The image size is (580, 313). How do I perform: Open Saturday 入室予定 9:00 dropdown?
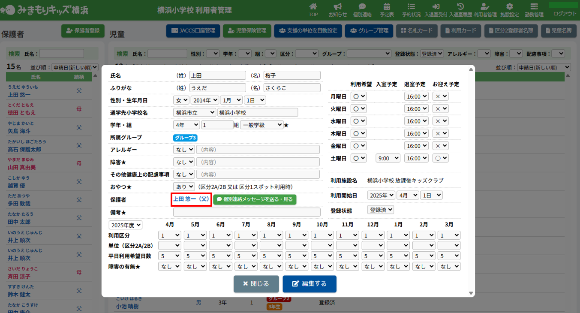pos(388,158)
